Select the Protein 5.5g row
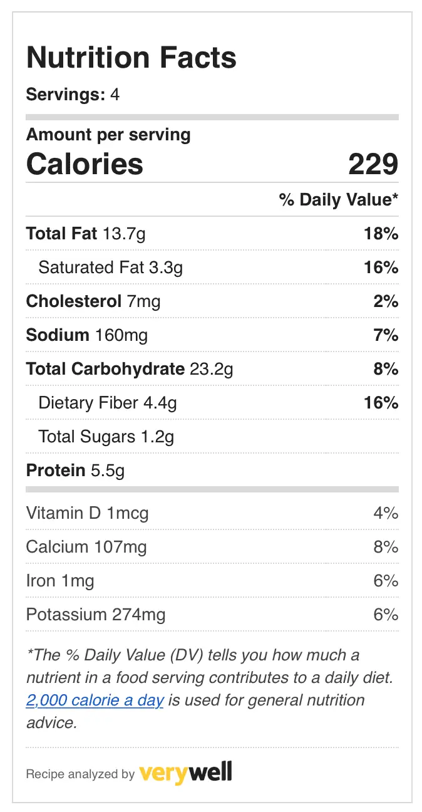The height and width of the screenshot is (812, 422). pyautogui.click(x=212, y=470)
